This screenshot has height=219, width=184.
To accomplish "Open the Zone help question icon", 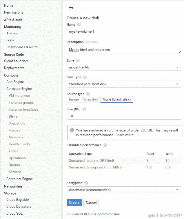I will tap(78, 60).
